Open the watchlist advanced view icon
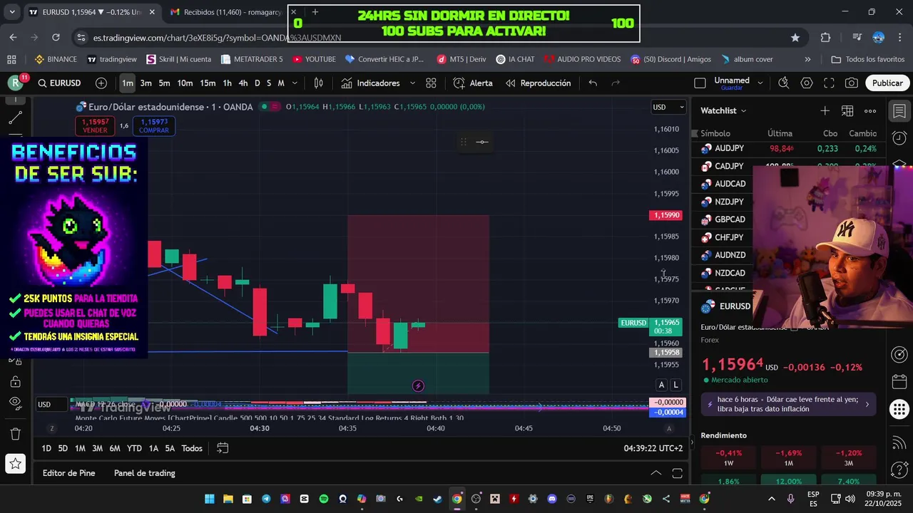Viewport: 913px width, 513px height. (x=847, y=110)
